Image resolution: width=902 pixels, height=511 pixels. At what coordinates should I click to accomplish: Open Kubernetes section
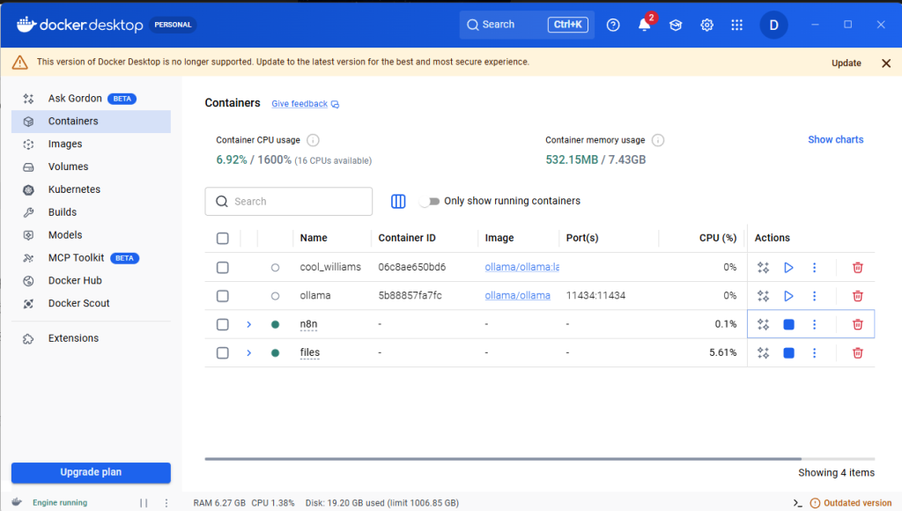(x=91, y=189)
